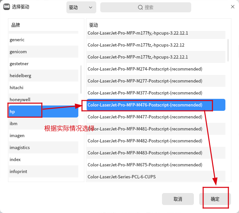Viewport: 239px width, 213px height.
Task: Click the driver list scrollbar
Action: pos(228,50)
